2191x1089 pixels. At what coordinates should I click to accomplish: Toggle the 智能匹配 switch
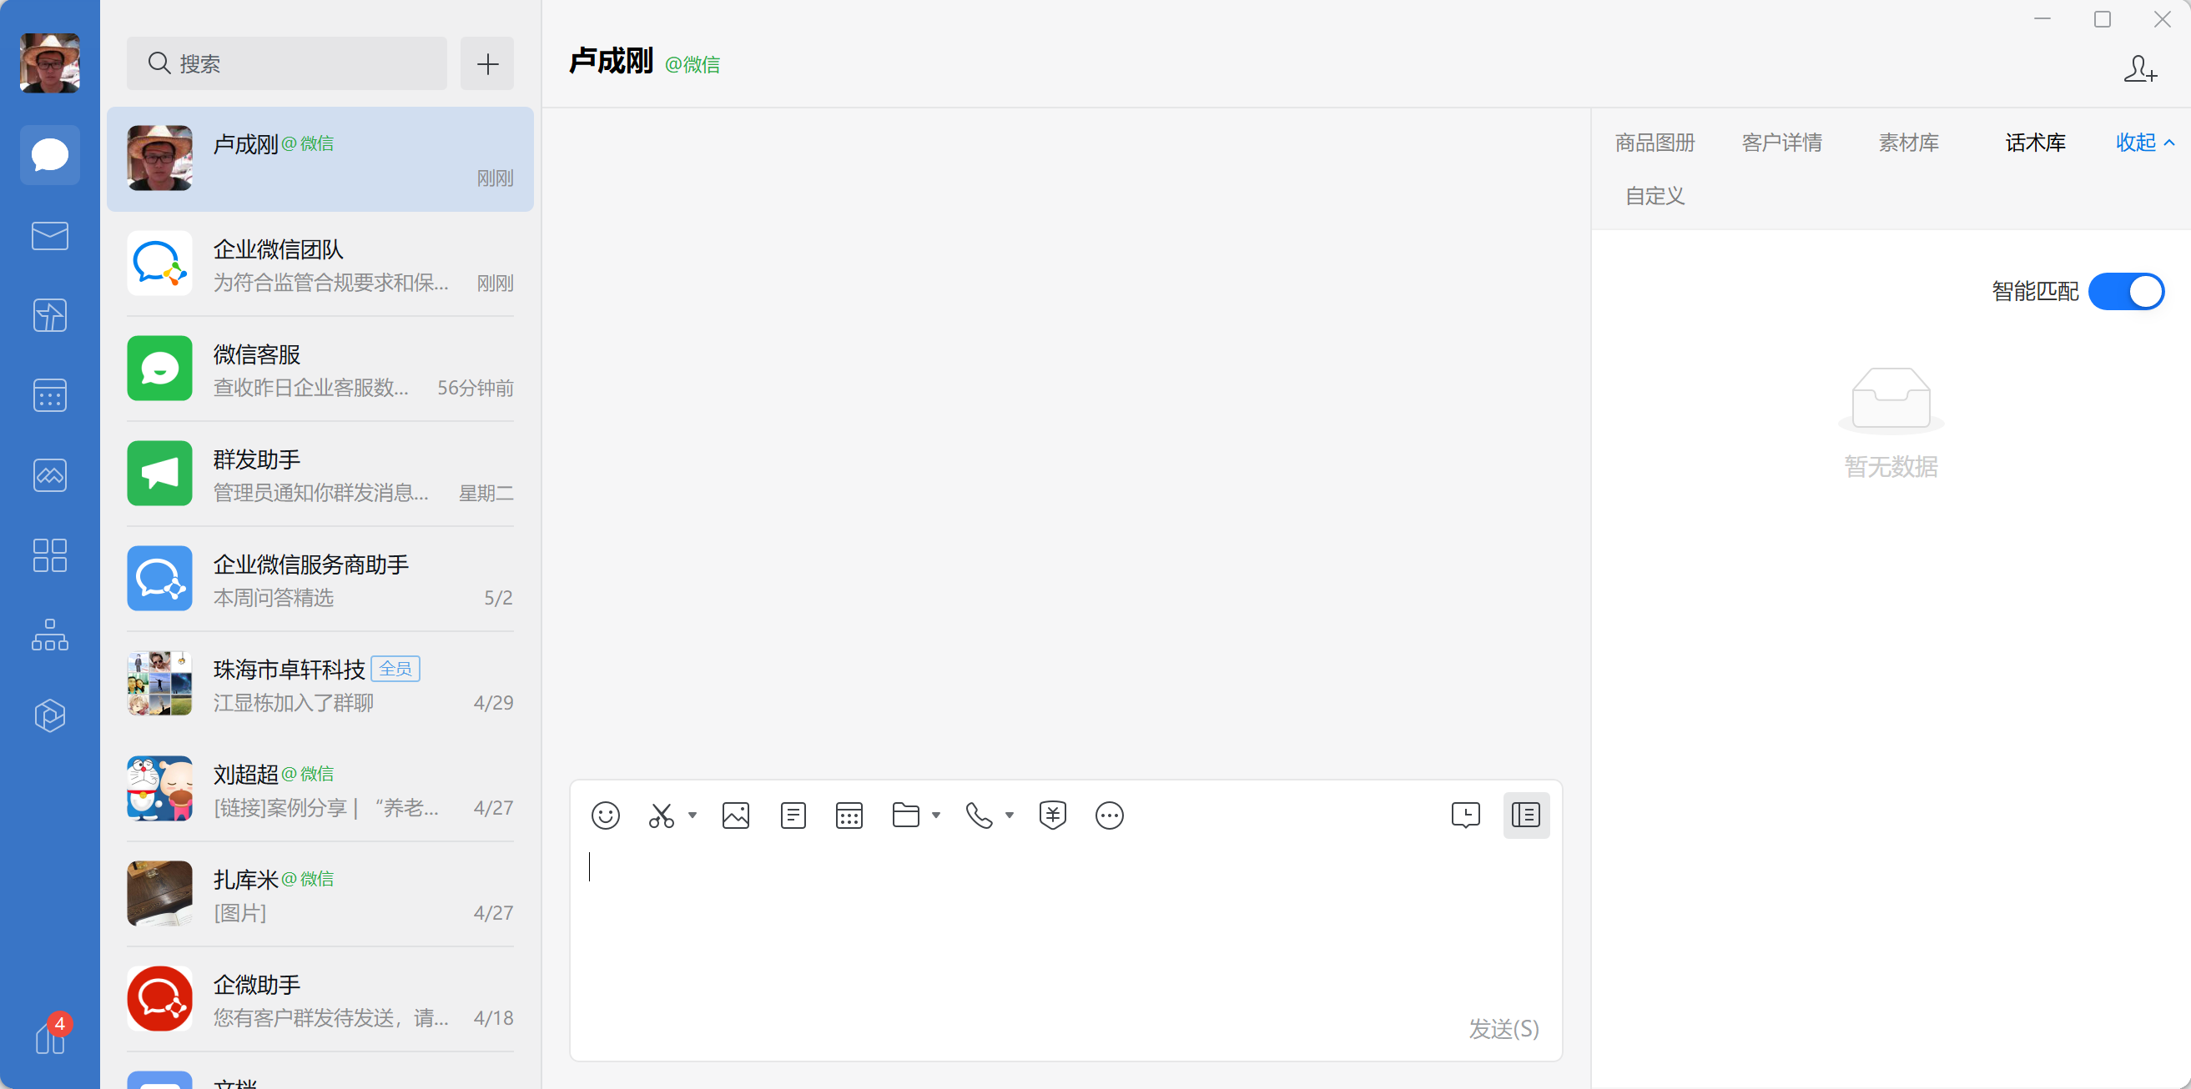(2126, 292)
